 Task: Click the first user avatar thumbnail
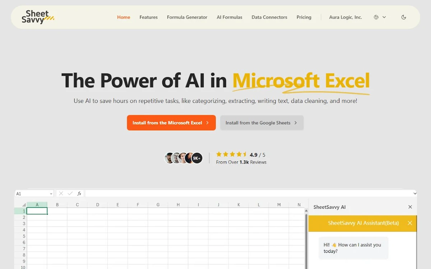pyautogui.click(x=169, y=158)
